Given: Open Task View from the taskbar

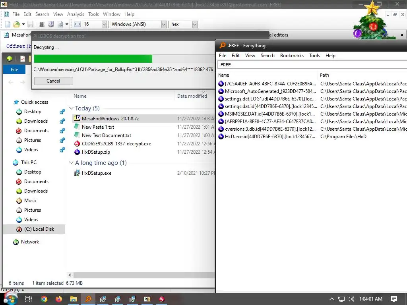Looking at the screenshot, I should pos(28,299).
